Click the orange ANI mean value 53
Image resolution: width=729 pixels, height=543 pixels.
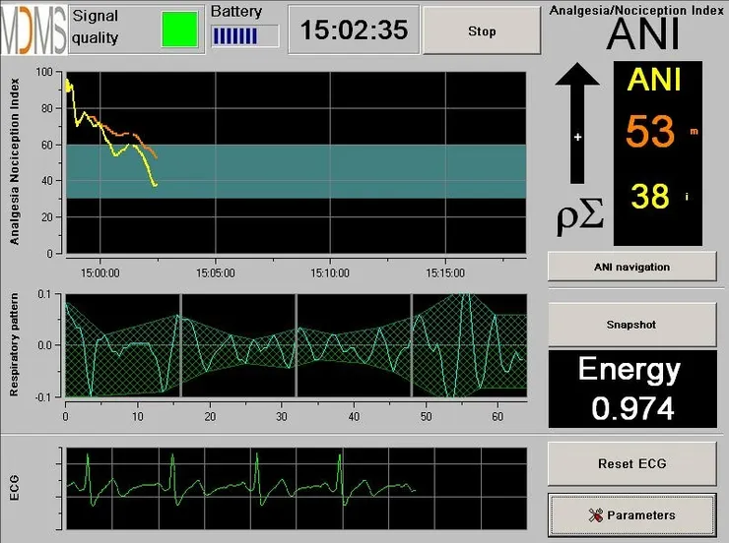click(650, 132)
